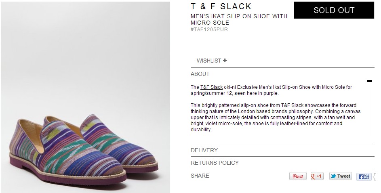Click the description scrollbar top handle
Viewport: 381px width, 193px height.
click(x=369, y=81)
